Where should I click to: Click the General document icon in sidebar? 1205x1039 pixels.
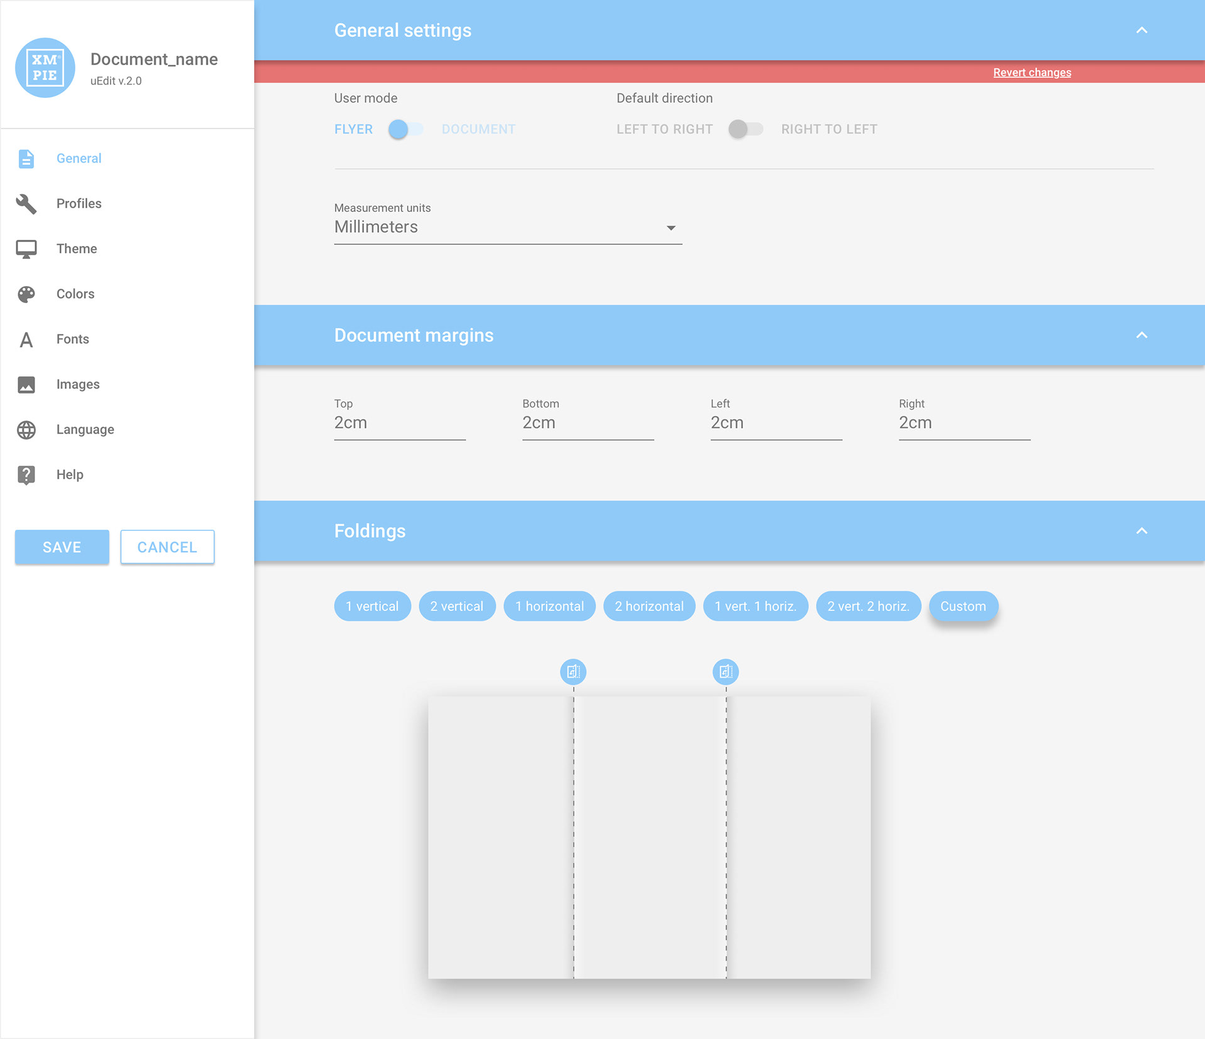[x=26, y=159]
